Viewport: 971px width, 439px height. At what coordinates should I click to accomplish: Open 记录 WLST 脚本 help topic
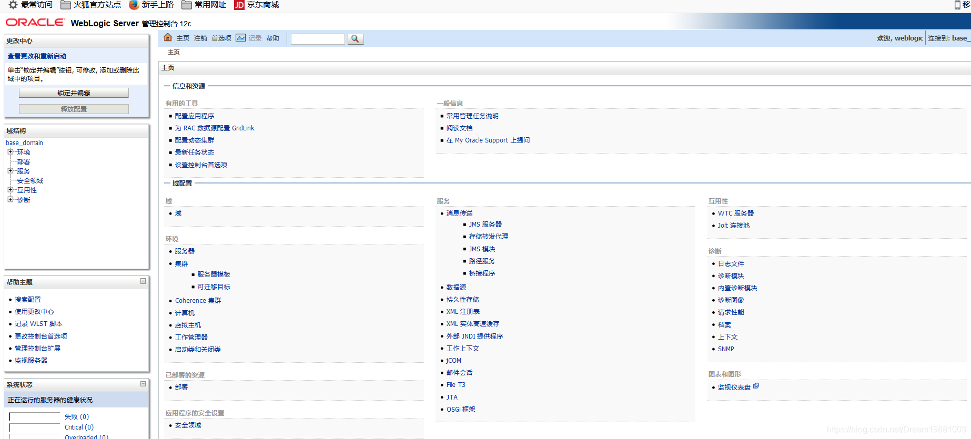(38, 323)
